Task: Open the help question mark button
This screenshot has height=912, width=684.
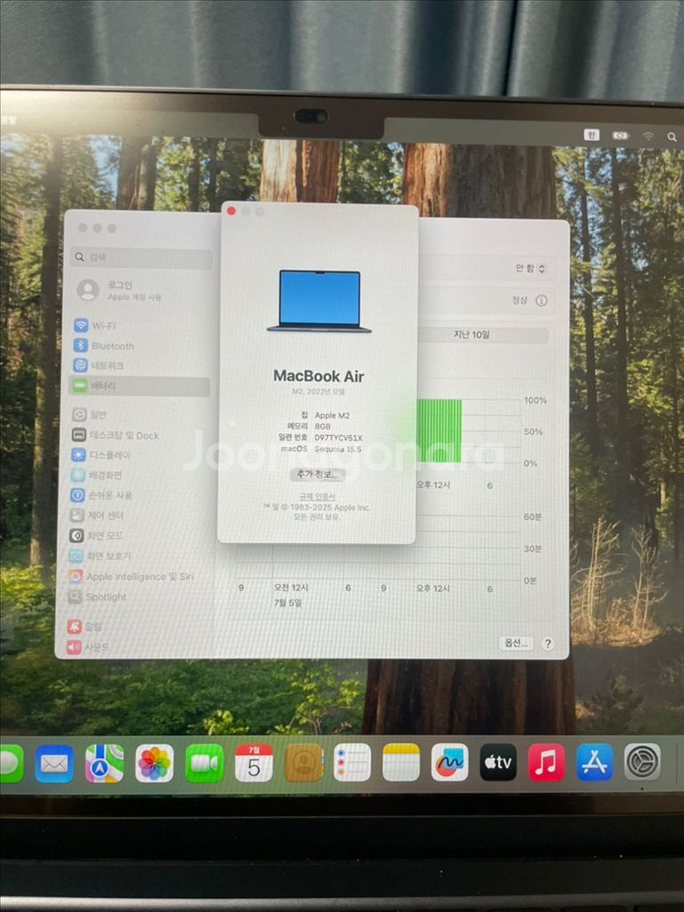Action: (547, 643)
